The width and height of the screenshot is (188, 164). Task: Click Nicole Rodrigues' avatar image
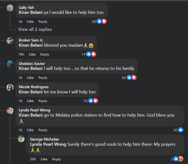(x=10, y=87)
